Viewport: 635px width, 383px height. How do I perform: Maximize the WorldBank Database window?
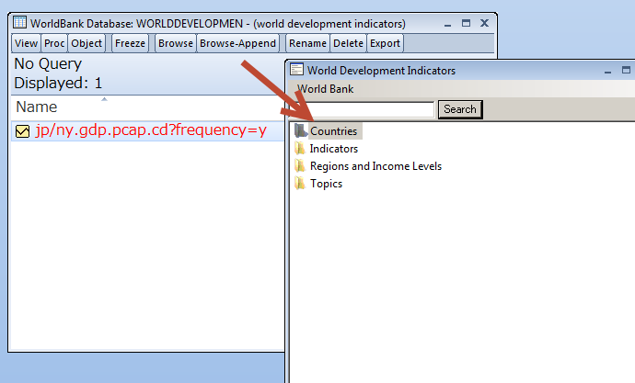pos(466,24)
